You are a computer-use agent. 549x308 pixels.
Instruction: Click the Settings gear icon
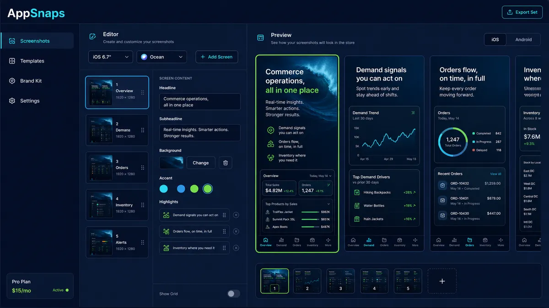tap(12, 101)
